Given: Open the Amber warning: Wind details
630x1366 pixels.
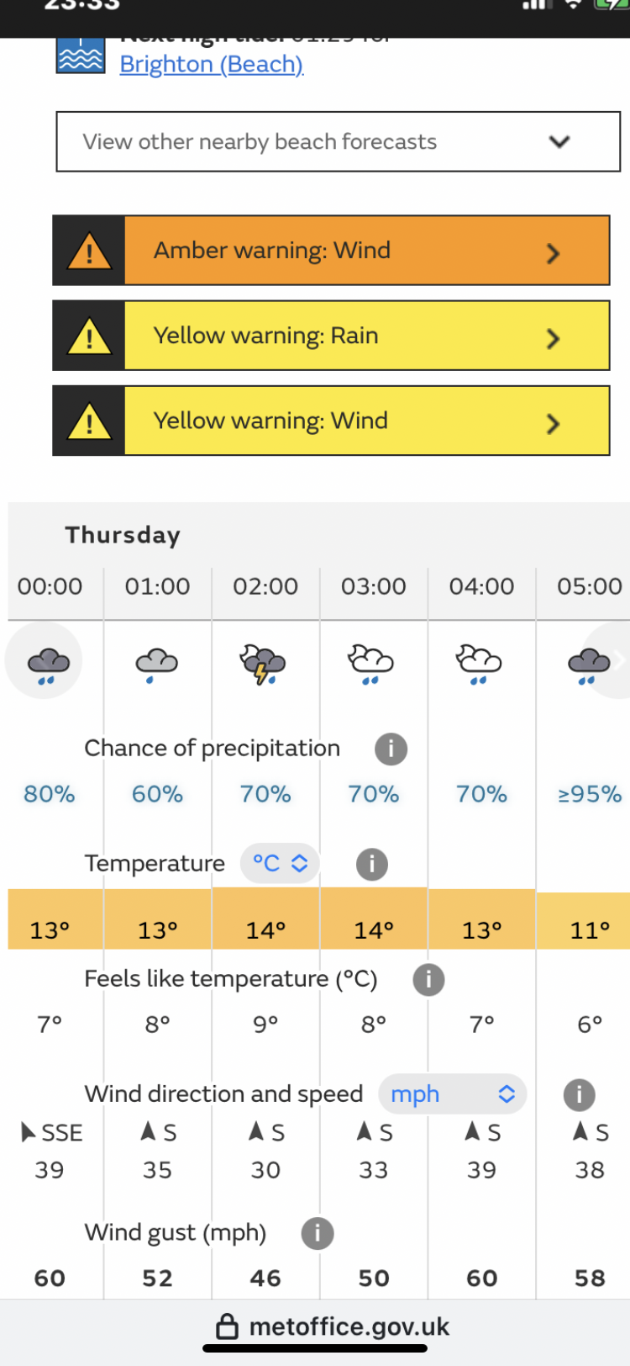Looking at the screenshot, I should pyautogui.click(x=331, y=251).
